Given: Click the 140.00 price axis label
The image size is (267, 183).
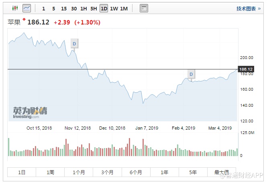Looking at the screenshot, I should click(247, 106).
